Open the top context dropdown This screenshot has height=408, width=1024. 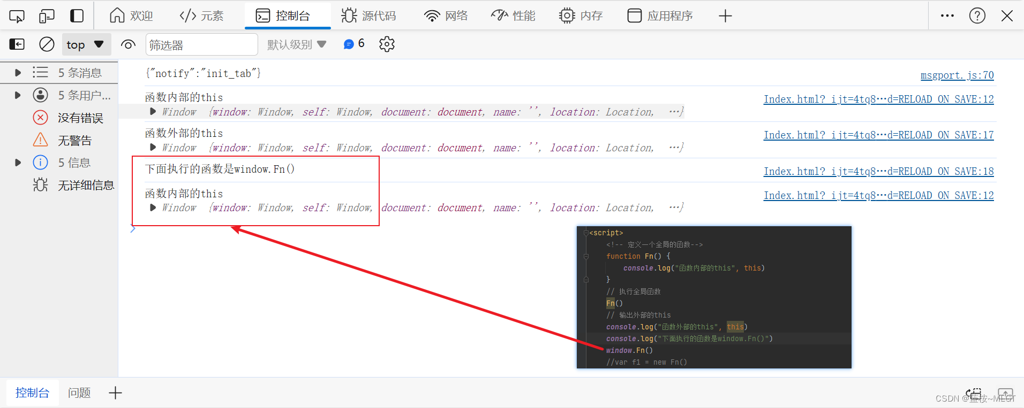tap(86, 44)
